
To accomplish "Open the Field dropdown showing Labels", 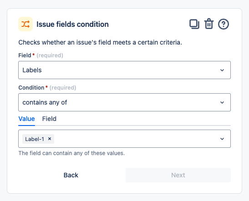I will coord(124,70).
